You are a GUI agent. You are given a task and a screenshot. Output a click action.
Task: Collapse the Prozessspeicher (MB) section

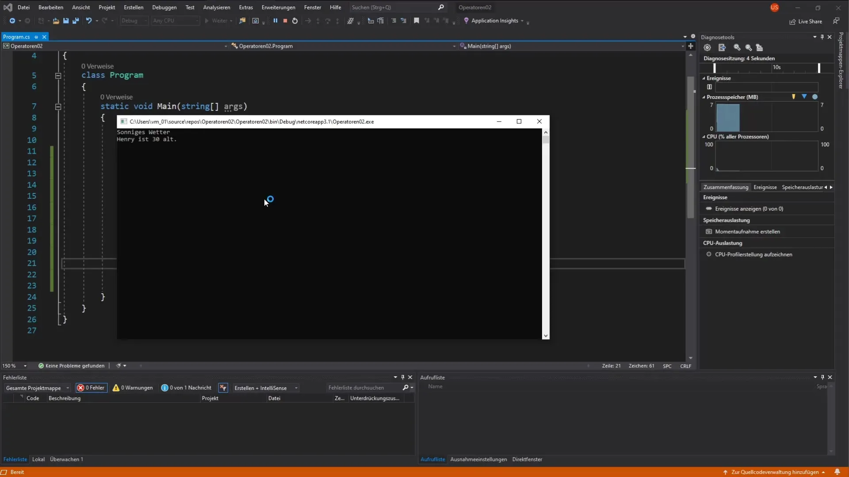[x=704, y=97]
